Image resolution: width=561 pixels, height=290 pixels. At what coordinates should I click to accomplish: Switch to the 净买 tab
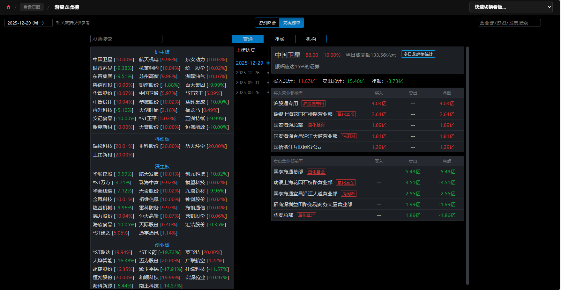[279, 39]
